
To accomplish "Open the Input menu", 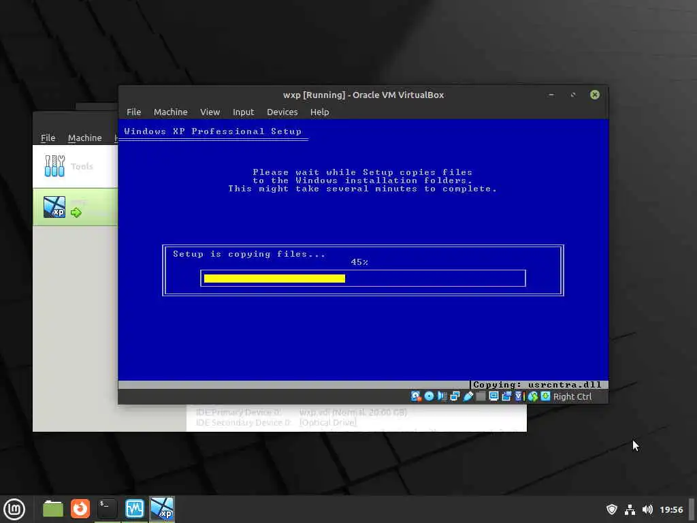I will click(x=243, y=112).
